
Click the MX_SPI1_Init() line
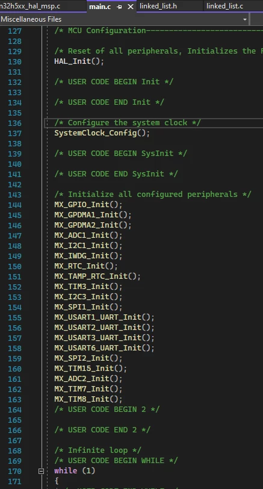tap(88, 307)
